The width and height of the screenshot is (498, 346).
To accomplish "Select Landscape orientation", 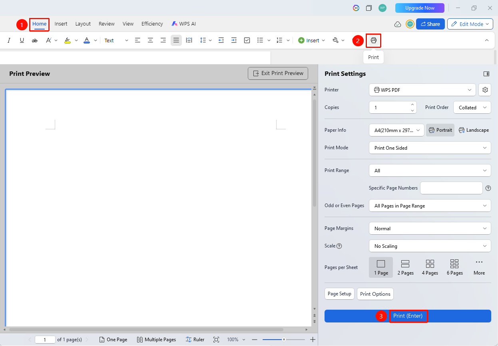I will click(474, 130).
